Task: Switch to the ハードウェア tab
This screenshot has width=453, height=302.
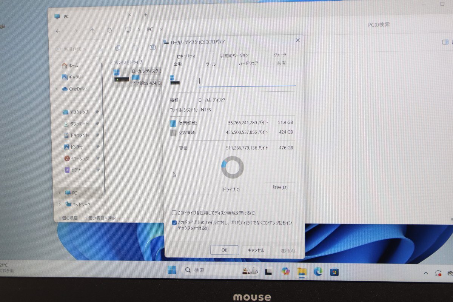Action: tap(248, 64)
